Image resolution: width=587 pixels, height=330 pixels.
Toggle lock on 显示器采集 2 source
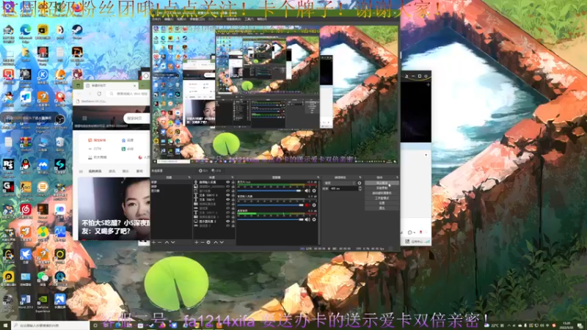[233, 221]
